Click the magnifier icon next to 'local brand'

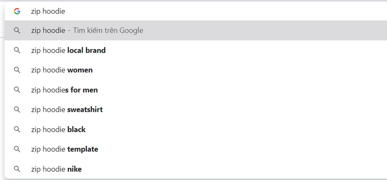[17, 50]
